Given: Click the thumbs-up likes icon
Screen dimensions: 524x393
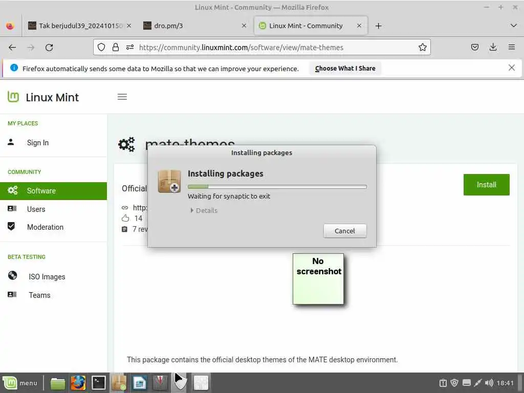Looking at the screenshot, I should coord(125,218).
